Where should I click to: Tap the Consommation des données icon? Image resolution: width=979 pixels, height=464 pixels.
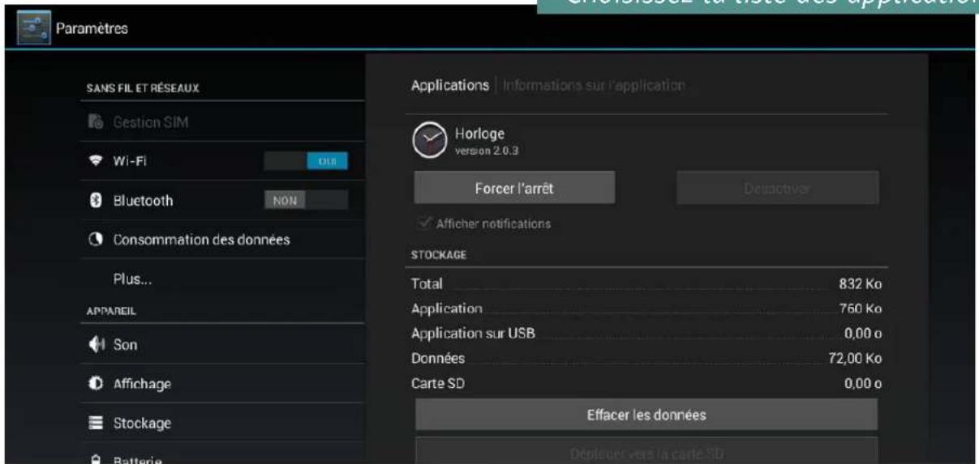point(94,240)
